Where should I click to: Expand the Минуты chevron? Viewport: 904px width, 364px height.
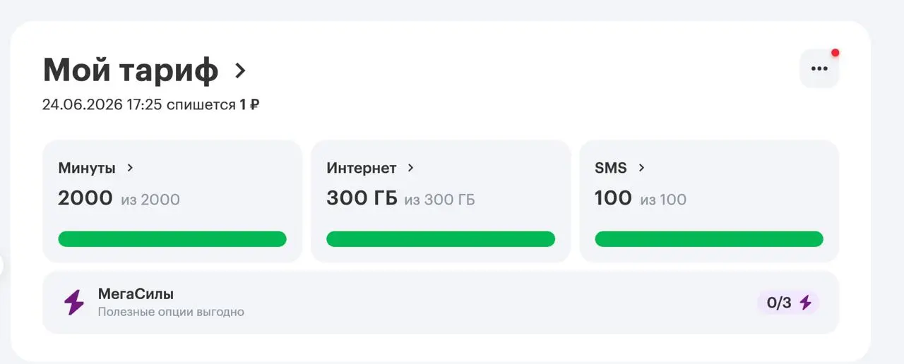[130, 168]
